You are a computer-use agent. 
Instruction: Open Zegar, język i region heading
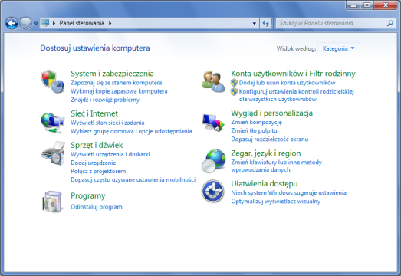[266, 153]
